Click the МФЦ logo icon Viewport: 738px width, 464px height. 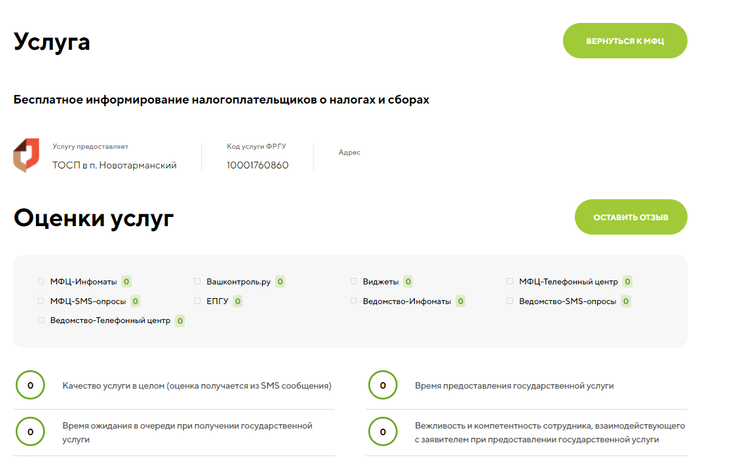pyautogui.click(x=26, y=155)
